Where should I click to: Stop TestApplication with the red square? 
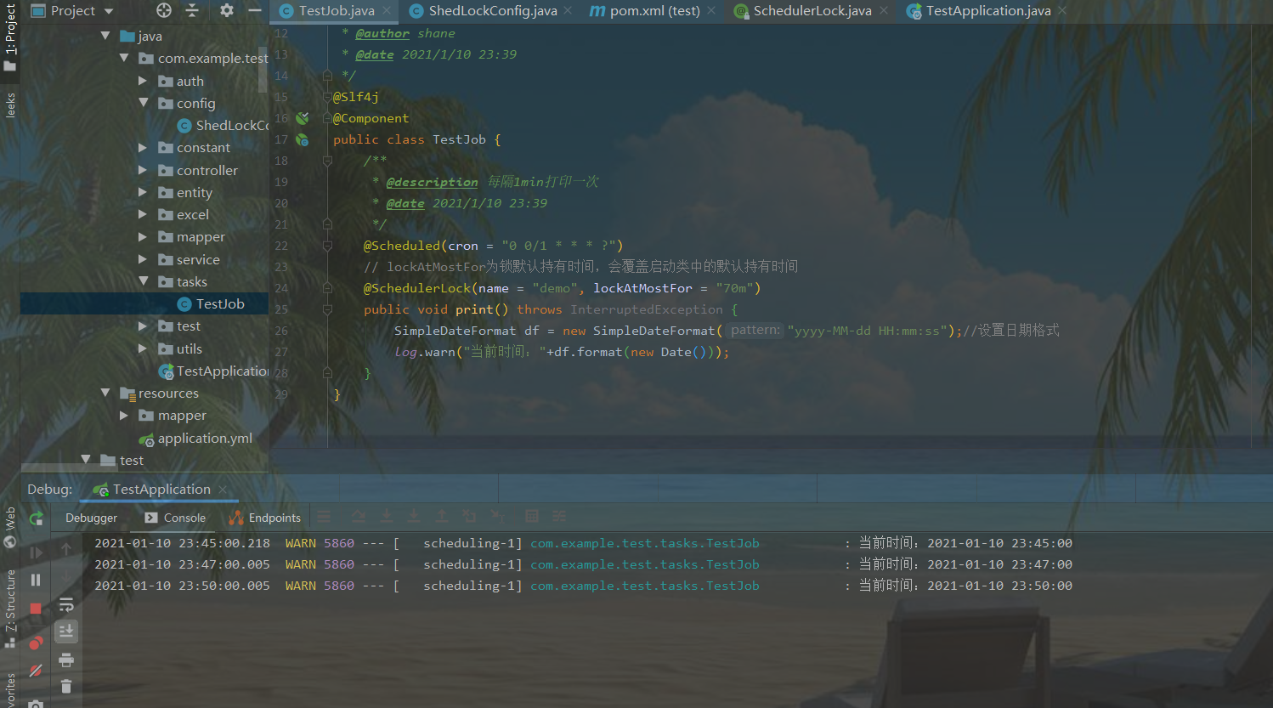pos(36,609)
